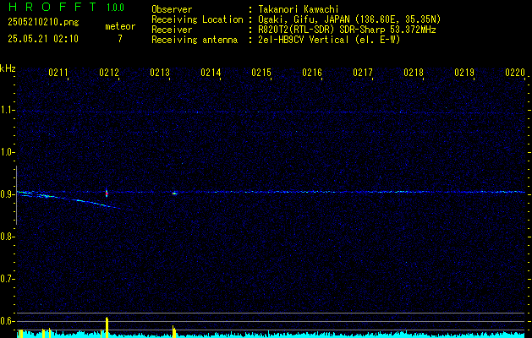The width and height of the screenshot is (532, 338).
Task: Click the 2505210210.png filename
Action: pos(43,22)
